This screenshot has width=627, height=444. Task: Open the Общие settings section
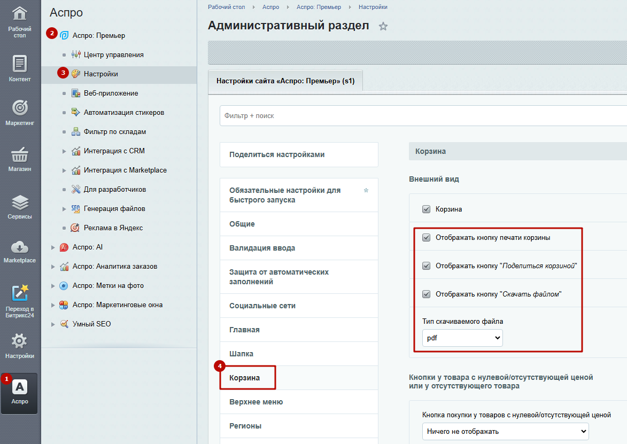coord(299,224)
